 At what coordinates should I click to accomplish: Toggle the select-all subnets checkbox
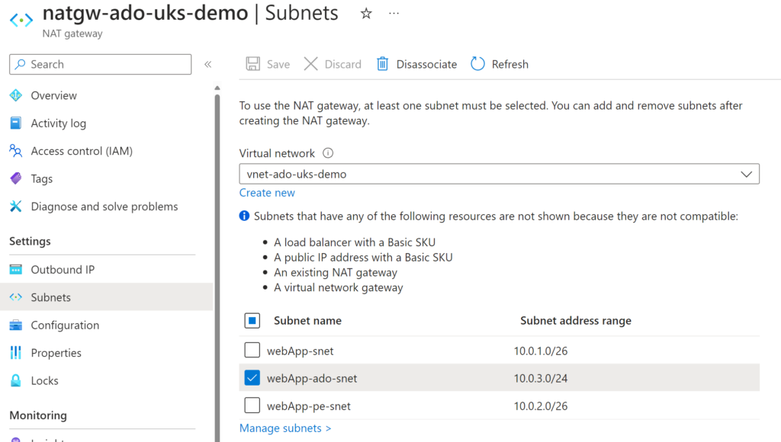252,320
